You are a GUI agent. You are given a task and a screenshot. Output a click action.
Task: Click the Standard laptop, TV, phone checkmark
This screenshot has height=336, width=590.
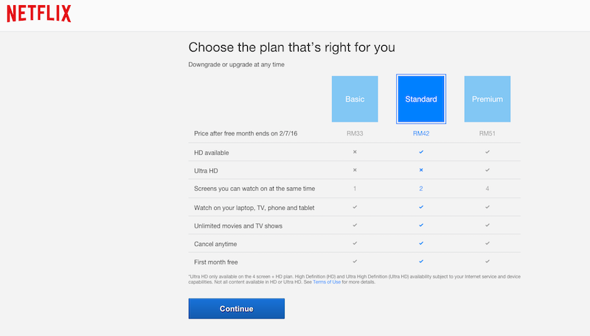(421, 207)
